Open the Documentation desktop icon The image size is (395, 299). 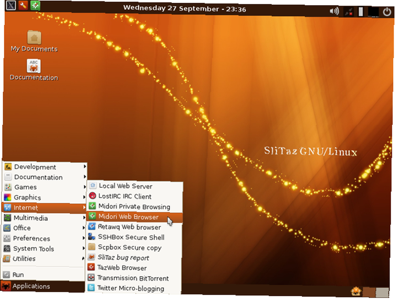point(34,66)
